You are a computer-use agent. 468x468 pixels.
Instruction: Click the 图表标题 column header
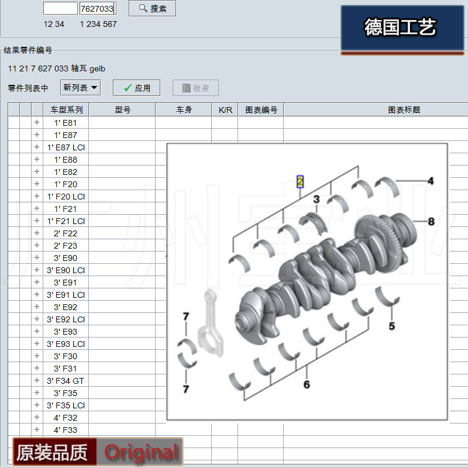point(376,109)
